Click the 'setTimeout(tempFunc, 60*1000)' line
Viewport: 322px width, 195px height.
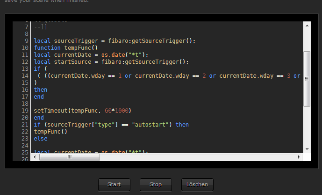[x=83, y=111]
